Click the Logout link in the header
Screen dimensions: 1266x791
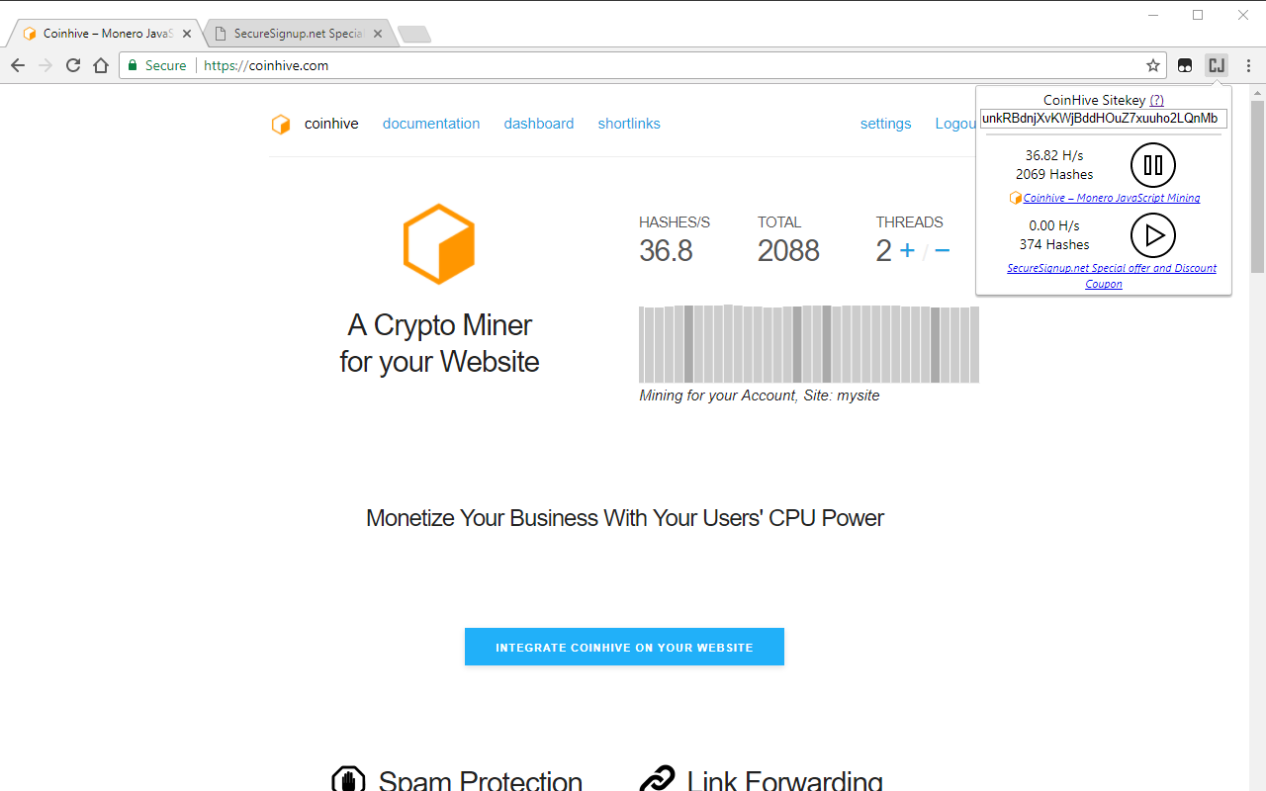tap(955, 124)
